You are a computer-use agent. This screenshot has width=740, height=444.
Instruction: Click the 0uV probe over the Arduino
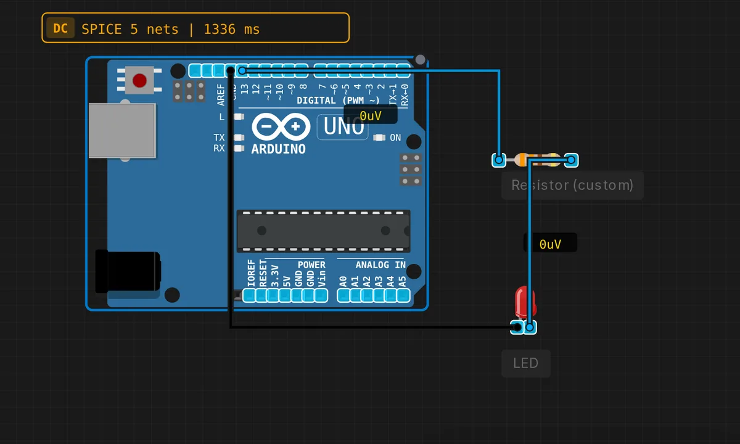coord(371,115)
